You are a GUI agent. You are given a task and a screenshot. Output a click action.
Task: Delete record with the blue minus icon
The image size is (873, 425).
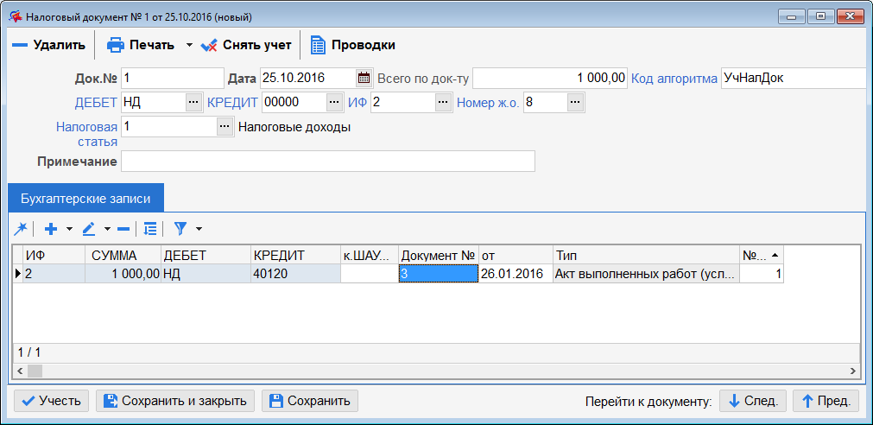[x=123, y=228]
